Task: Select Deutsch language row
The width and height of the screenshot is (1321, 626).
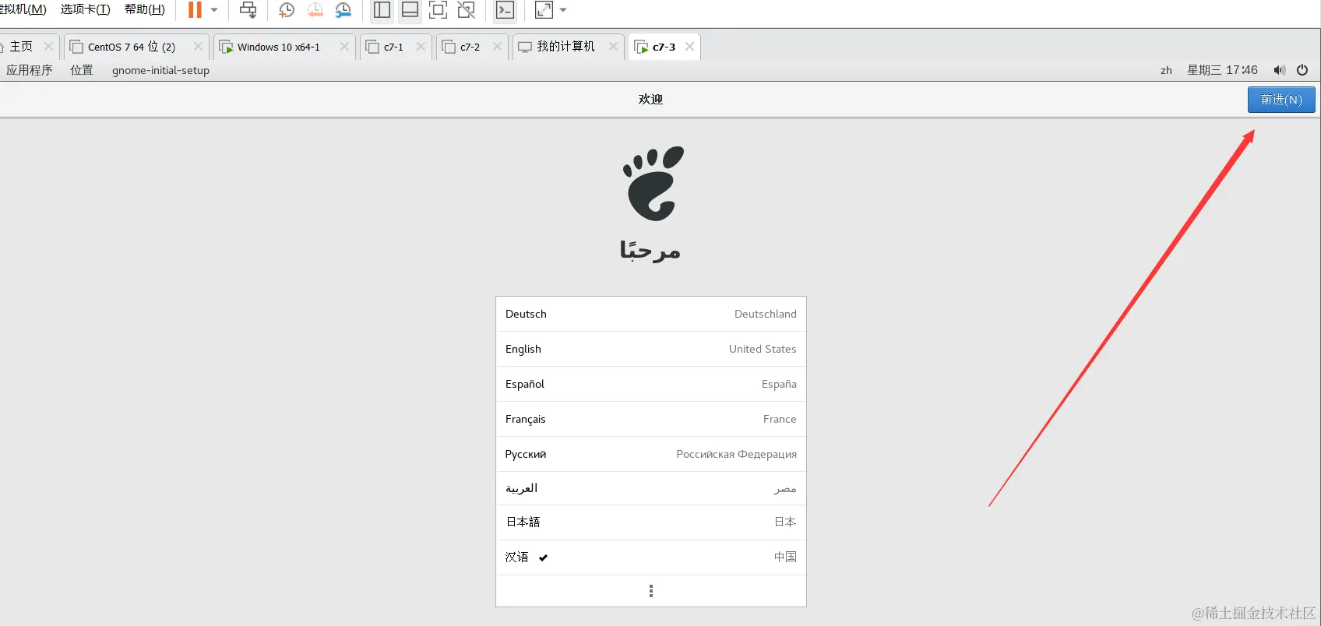Action: click(651, 314)
